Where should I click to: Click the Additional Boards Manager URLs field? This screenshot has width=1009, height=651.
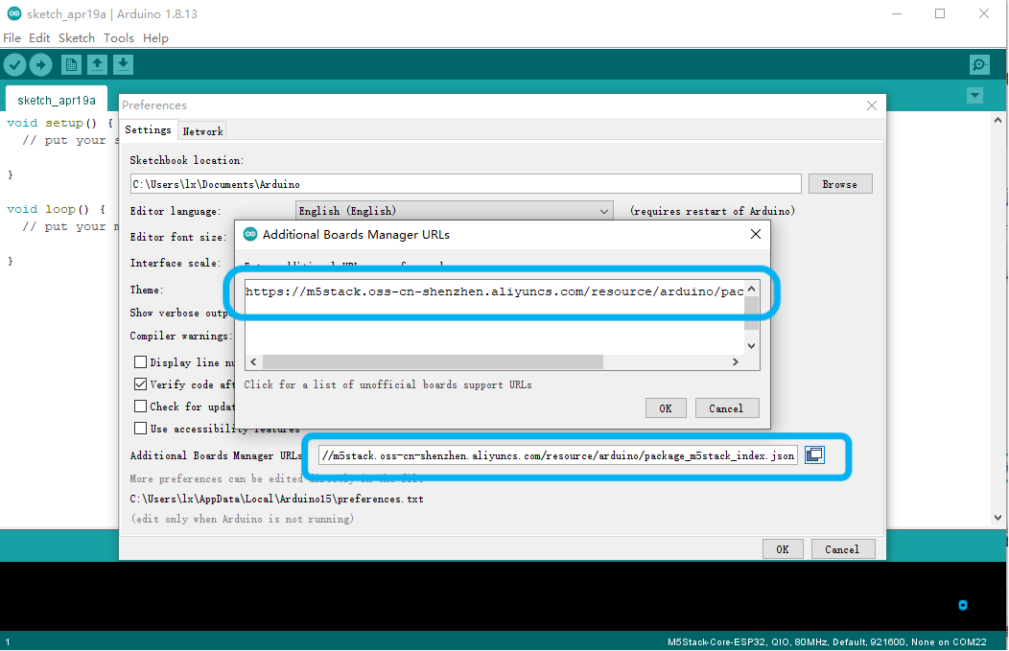coord(558,455)
